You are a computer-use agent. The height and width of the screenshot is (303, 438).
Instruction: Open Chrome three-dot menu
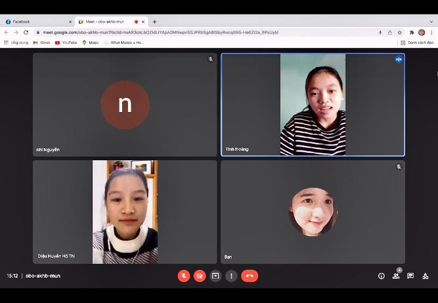431,32
